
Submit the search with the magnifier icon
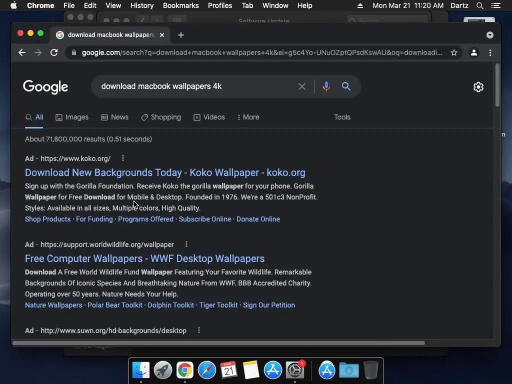tap(346, 86)
